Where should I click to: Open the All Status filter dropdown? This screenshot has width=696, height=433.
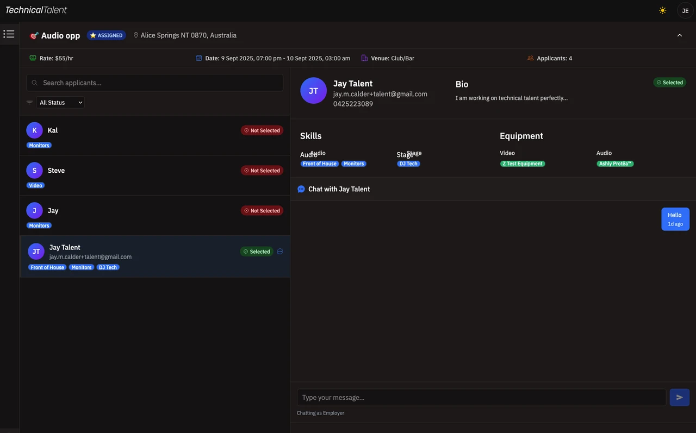pyautogui.click(x=60, y=102)
